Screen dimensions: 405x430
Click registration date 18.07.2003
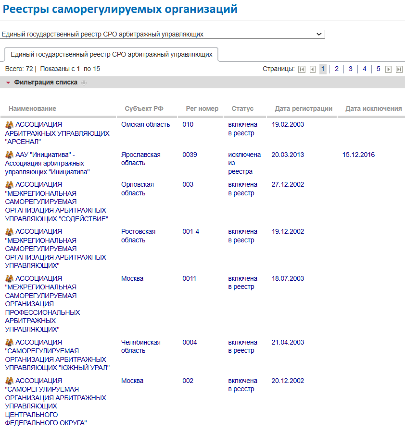(x=288, y=279)
